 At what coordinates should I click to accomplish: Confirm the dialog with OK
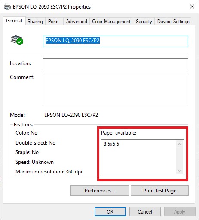(110, 212)
